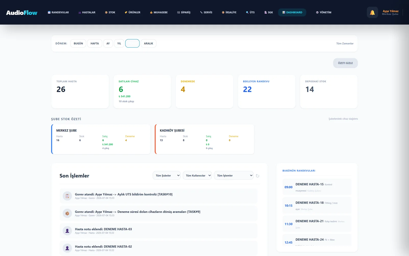Click the refresh icon beside Tüm İşlemler
This screenshot has width=409, height=256.
(x=257, y=176)
